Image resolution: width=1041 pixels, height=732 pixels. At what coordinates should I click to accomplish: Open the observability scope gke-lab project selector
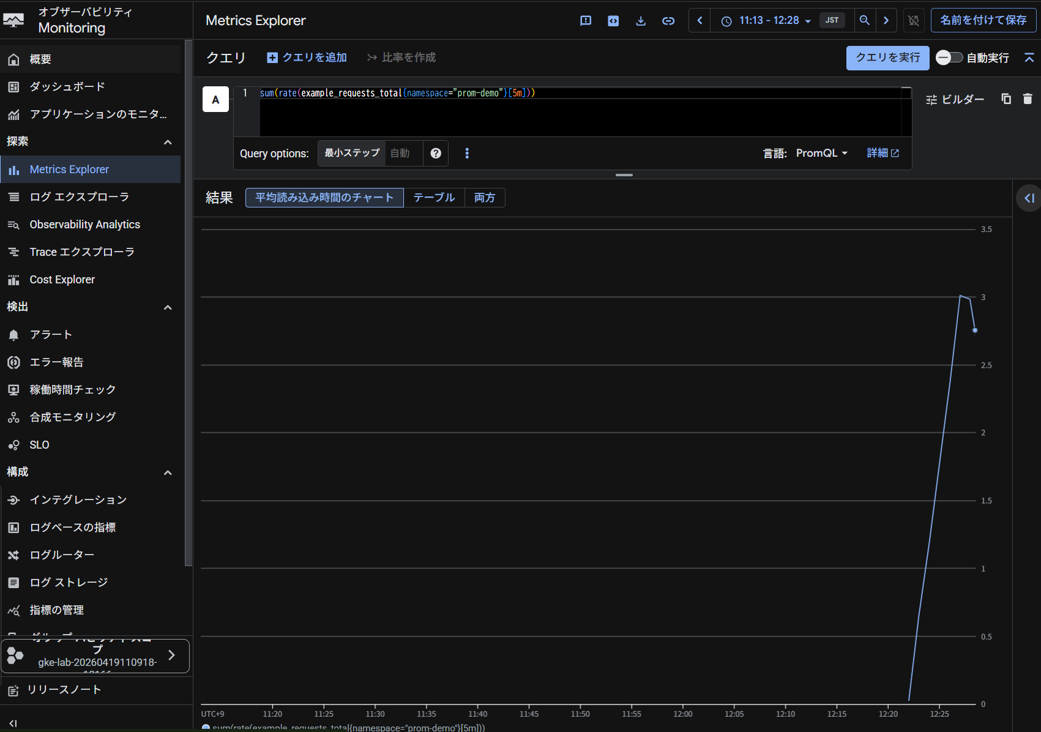[95, 656]
